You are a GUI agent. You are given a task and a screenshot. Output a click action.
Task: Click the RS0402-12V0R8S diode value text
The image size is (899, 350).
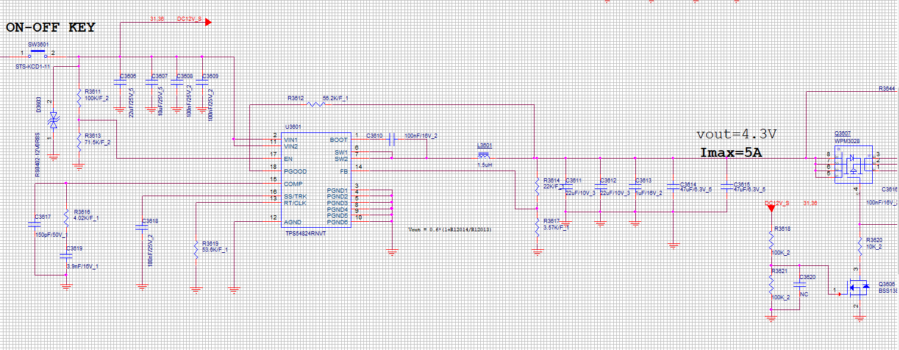37,154
